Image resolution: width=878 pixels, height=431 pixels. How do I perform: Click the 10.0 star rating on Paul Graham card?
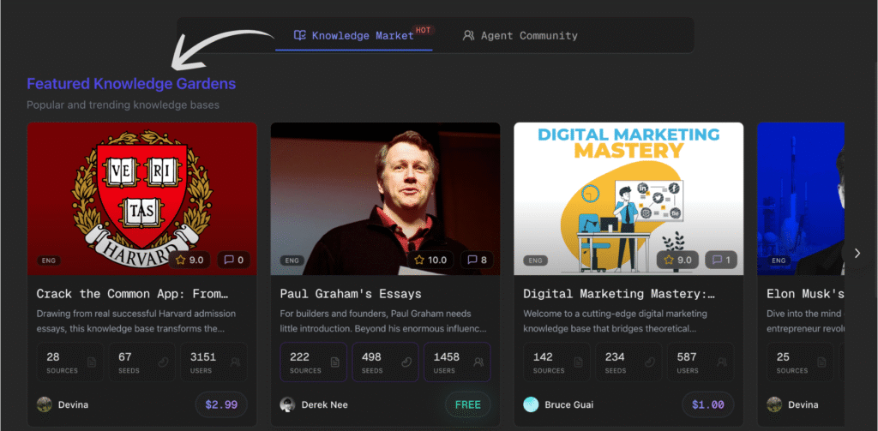click(x=430, y=260)
